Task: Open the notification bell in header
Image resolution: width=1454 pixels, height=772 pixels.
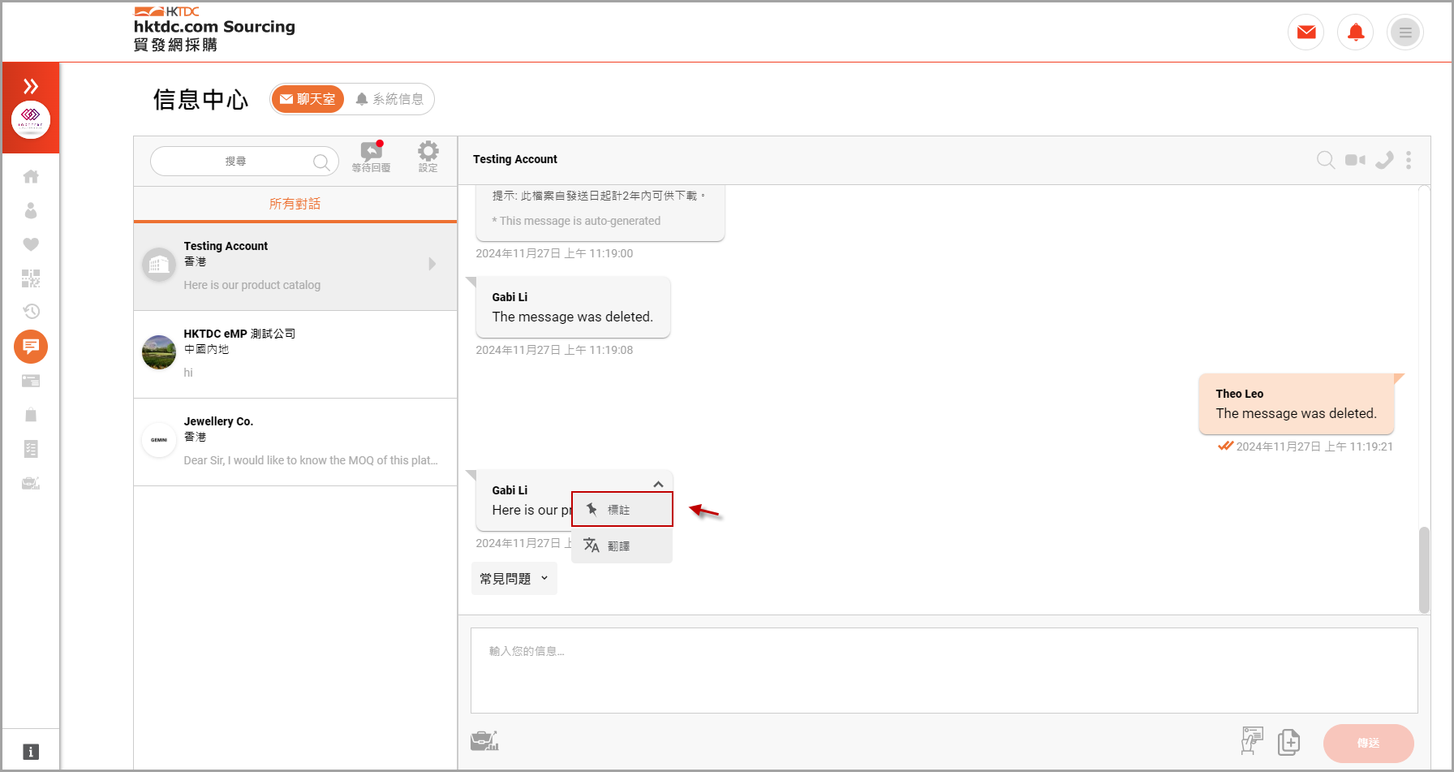Action: 1356,32
